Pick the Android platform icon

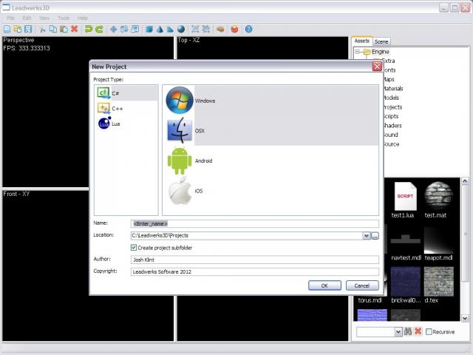tap(180, 160)
